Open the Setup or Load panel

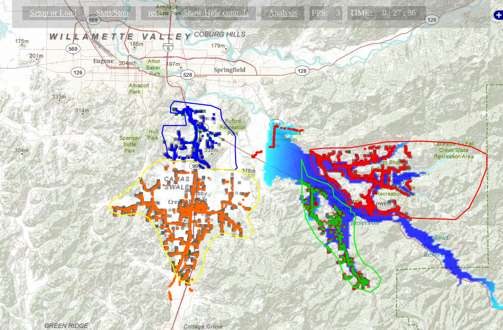click(x=53, y=13)
